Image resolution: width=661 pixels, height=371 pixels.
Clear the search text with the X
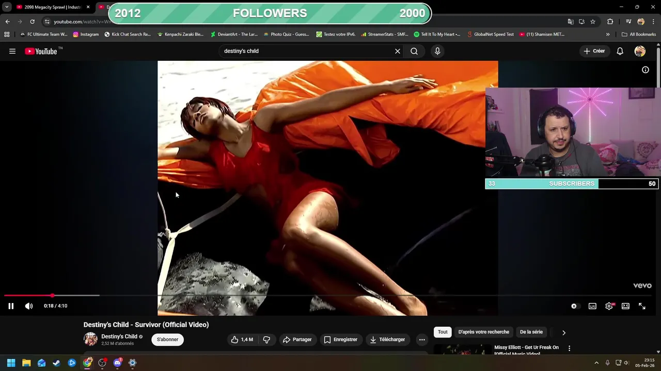pyautogui.click(x=398, y=51)
